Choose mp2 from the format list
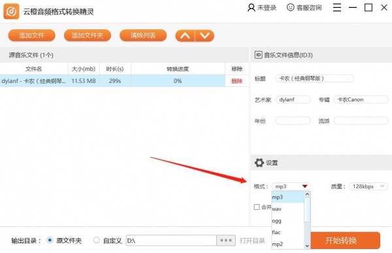The height and width of the screenshot is (253, 392). 287,244
